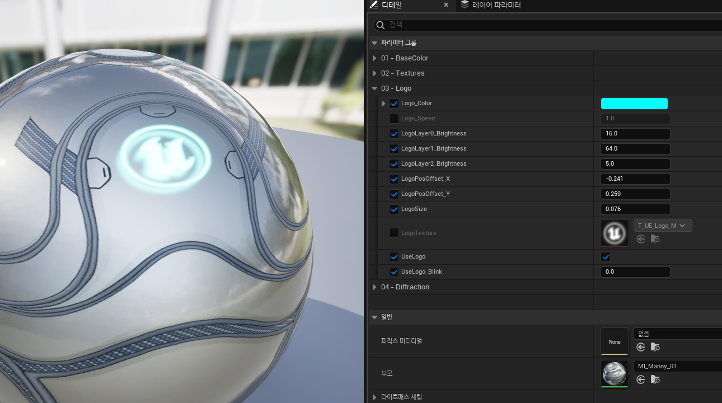Toggle the LogoLayer1_Brightness override checkbox
The height and width of the screenshot is (403, 722).
click(x=394, y=149)
